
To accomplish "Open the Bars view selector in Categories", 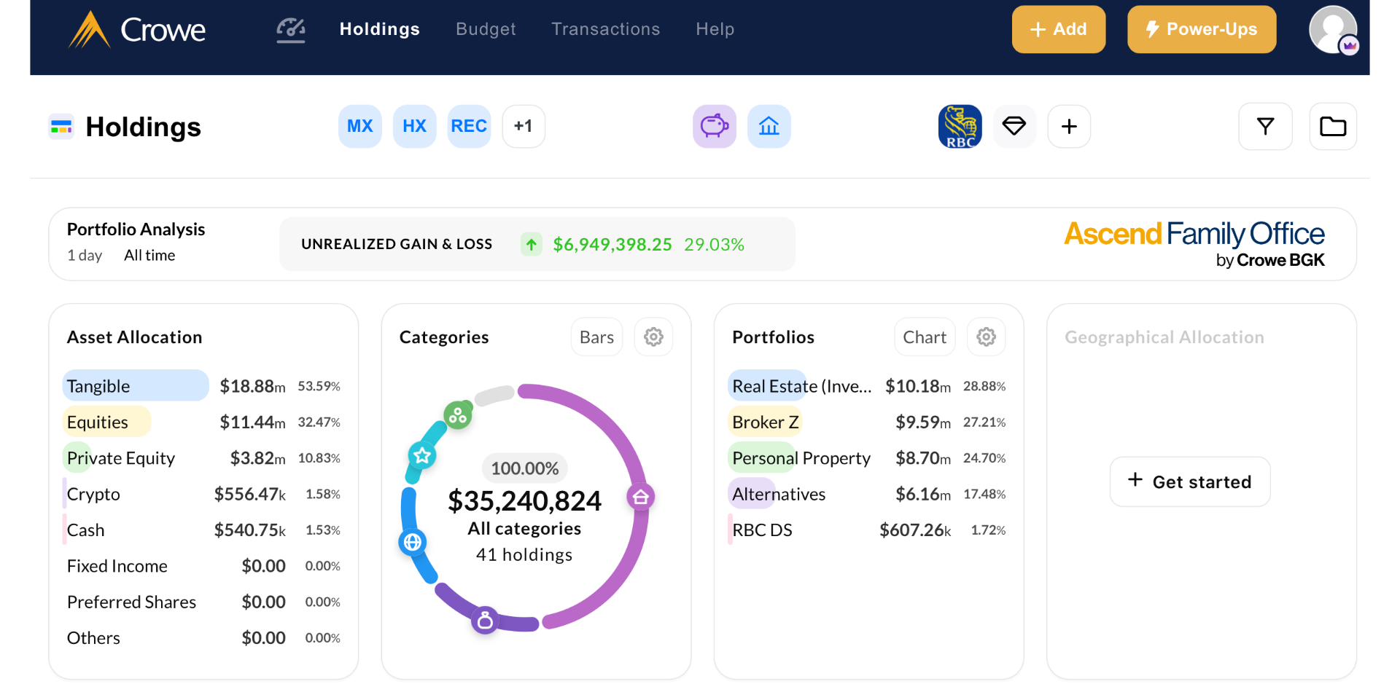I will point(596,337).
